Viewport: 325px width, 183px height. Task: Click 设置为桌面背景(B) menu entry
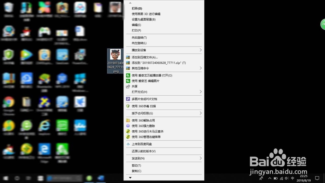point(143,20)
